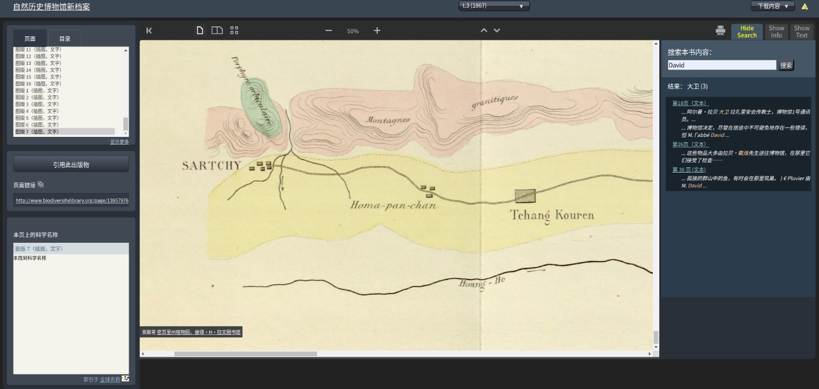Click the Global Names icon beside 全球名称
This screenshot has width=819, height=389.
point(125,379)
